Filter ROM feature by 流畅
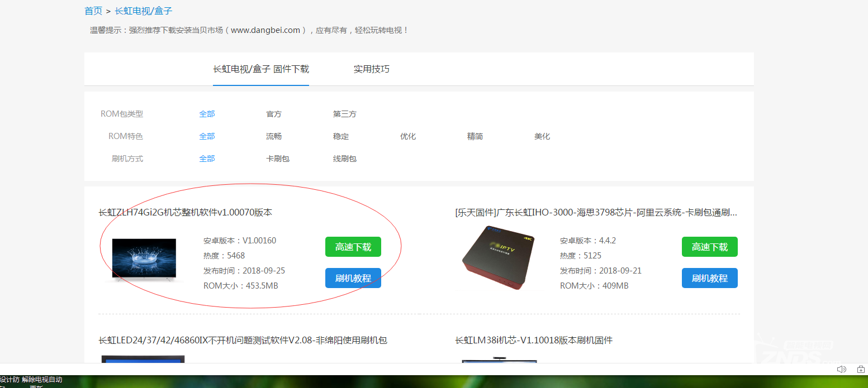The height and width of the screenshot is (388, 868). coord(274,136)
